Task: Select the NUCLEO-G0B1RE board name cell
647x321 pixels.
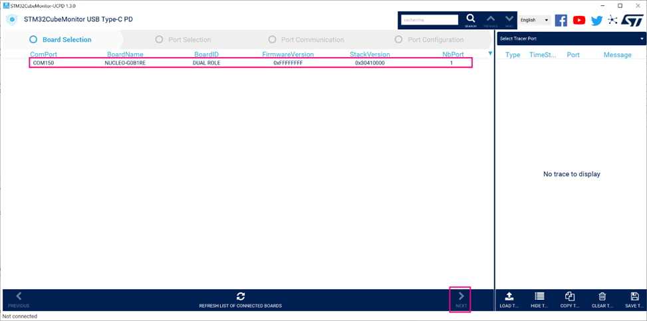Action: click(125, 63)
